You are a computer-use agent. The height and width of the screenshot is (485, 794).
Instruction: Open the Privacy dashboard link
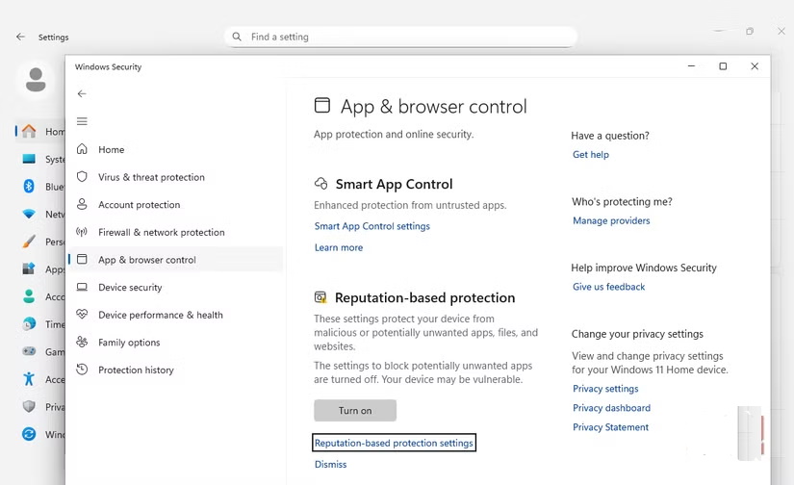point(611,408)
